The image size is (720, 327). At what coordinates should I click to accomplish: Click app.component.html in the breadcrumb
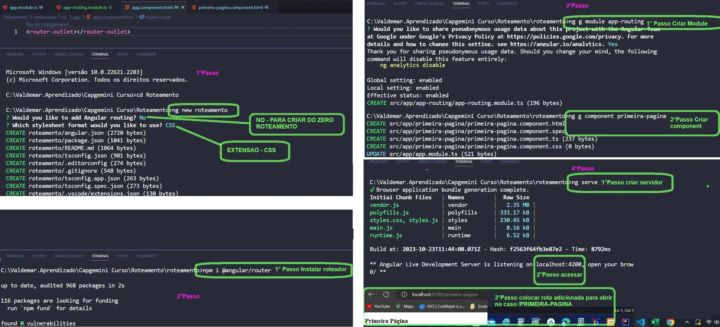113,17
